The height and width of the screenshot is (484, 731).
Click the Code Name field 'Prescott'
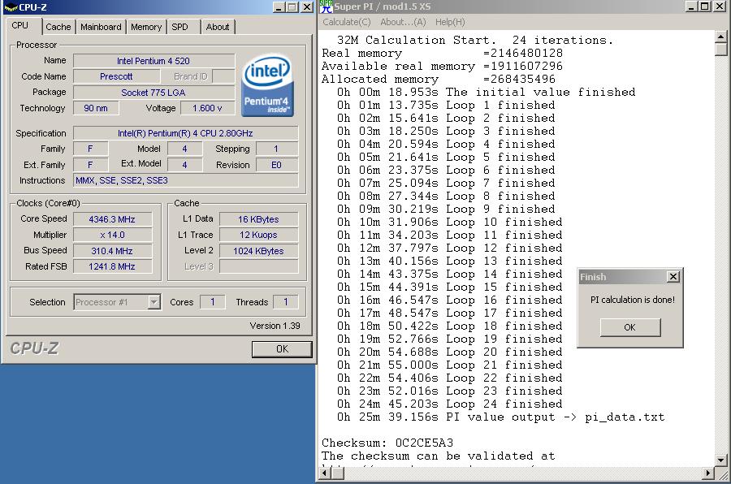click(x=116, y=76)
